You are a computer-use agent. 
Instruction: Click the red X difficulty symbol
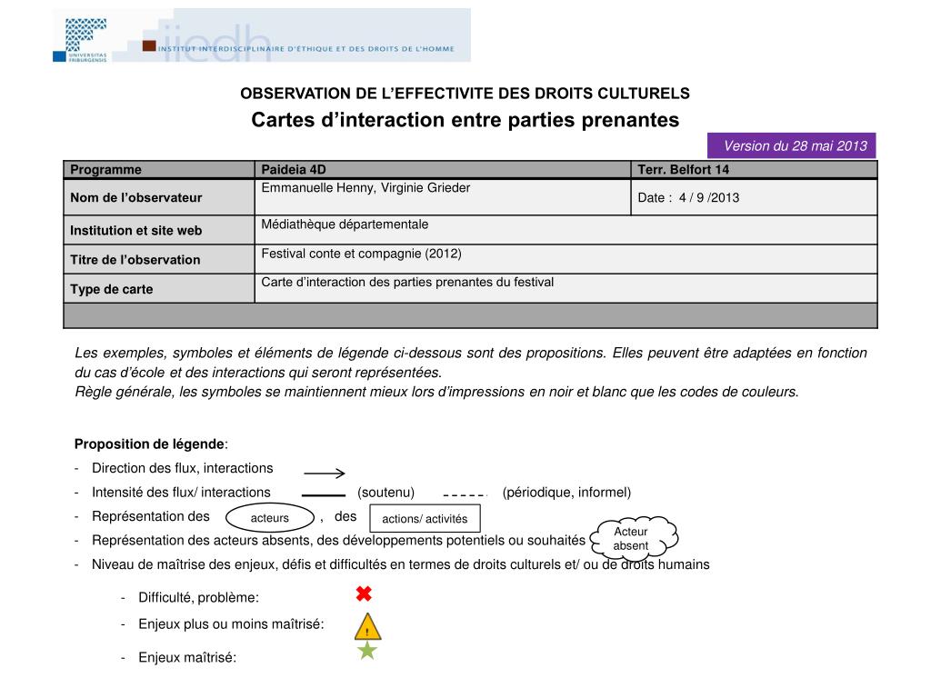[364, 594]
